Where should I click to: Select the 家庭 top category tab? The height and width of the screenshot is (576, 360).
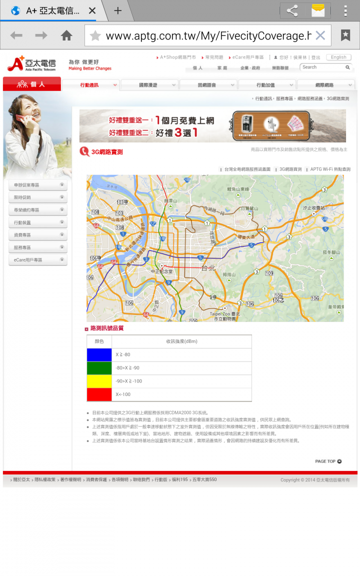pos(222,68)
